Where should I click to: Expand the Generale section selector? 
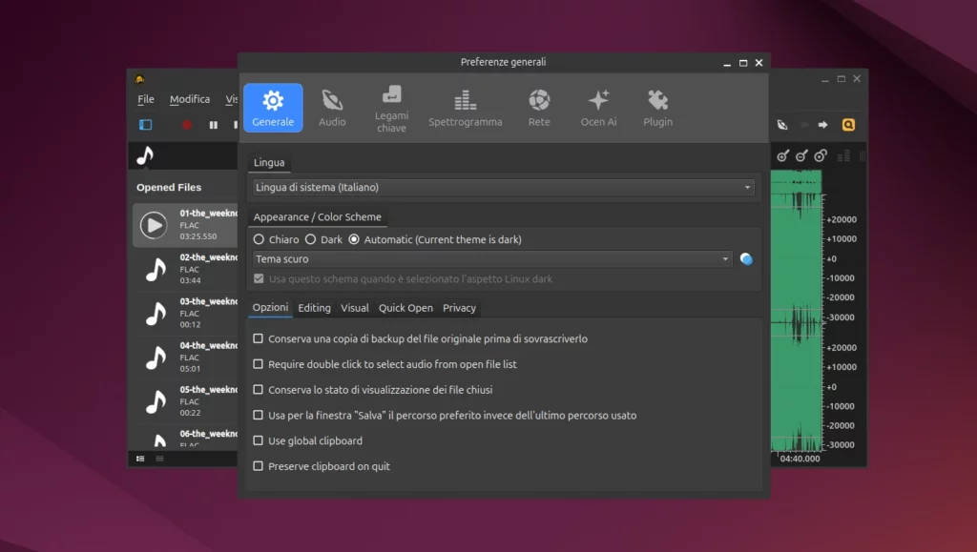coord(273,106)
